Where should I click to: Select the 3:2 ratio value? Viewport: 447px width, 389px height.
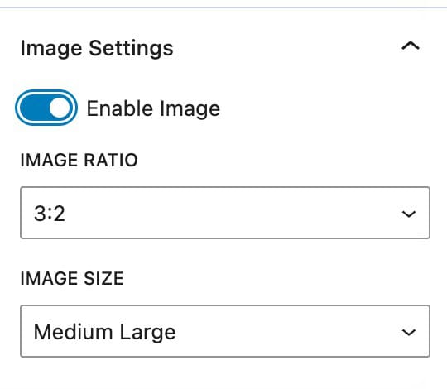coord(50,214)
